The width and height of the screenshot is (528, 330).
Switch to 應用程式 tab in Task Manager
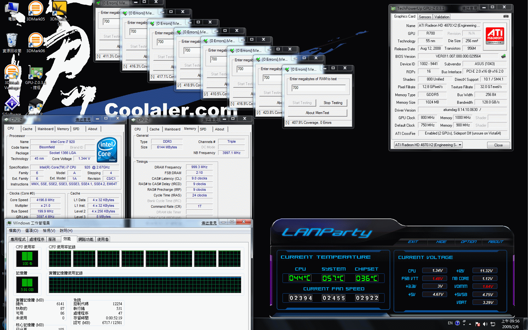18,239
